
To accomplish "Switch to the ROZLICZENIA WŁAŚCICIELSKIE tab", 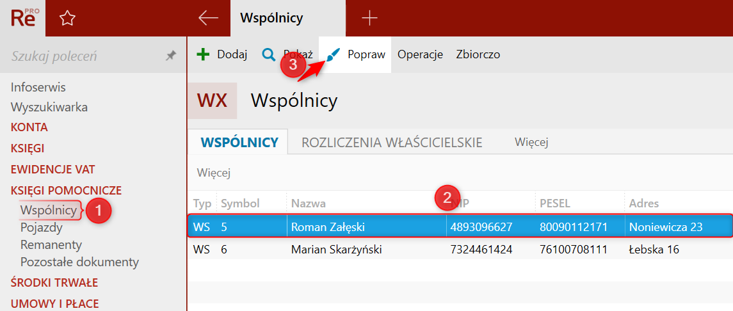I will (x=392, y=143).
